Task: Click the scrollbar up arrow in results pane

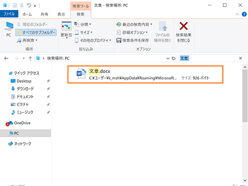Action: [245, 67]
